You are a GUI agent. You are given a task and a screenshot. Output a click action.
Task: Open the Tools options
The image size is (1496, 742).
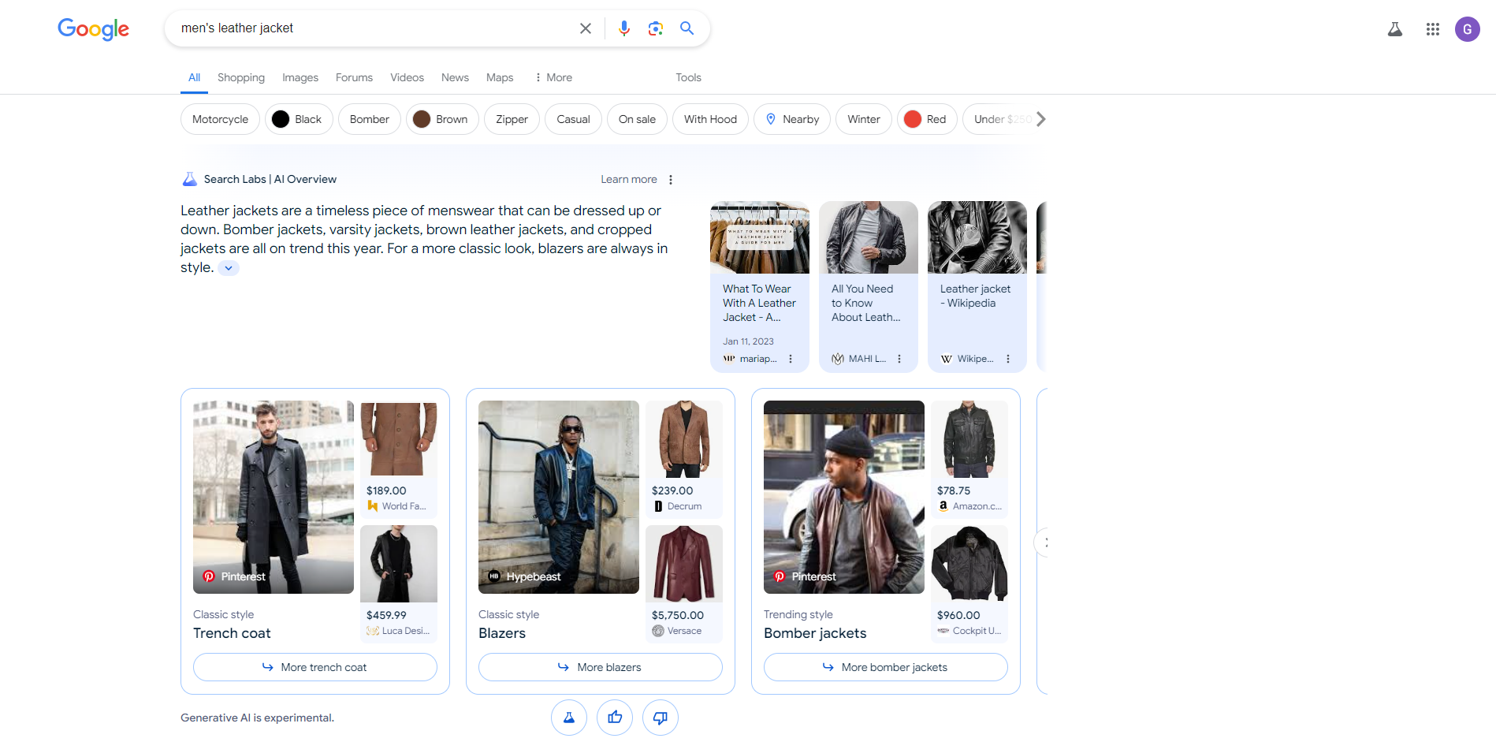pyautogui.click(x=688, y=77)
